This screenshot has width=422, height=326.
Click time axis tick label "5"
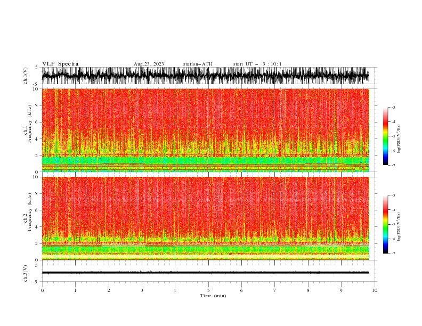point(208,290)
